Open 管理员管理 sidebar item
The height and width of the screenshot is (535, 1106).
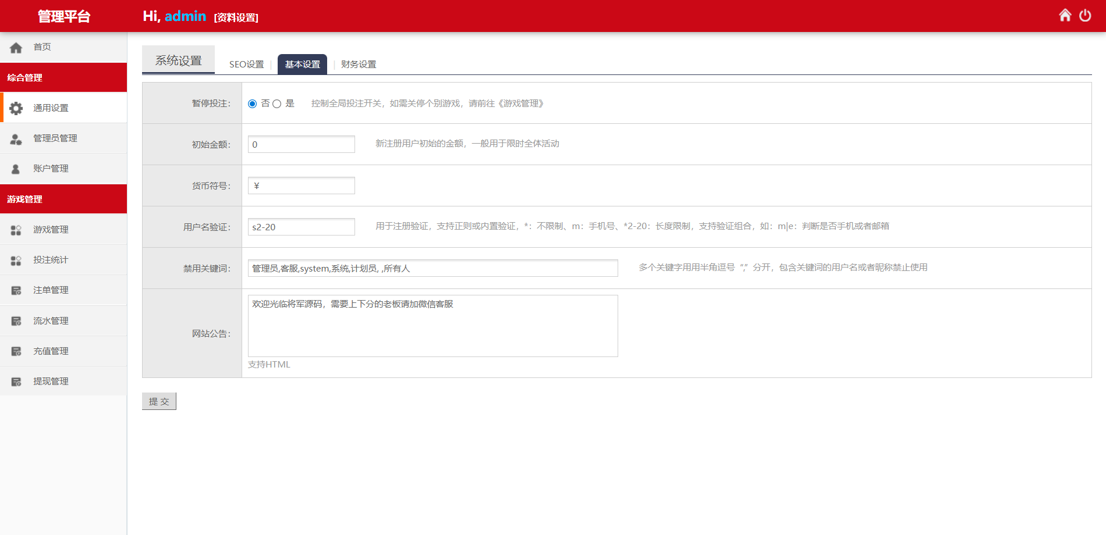click(x=63, y=138)
